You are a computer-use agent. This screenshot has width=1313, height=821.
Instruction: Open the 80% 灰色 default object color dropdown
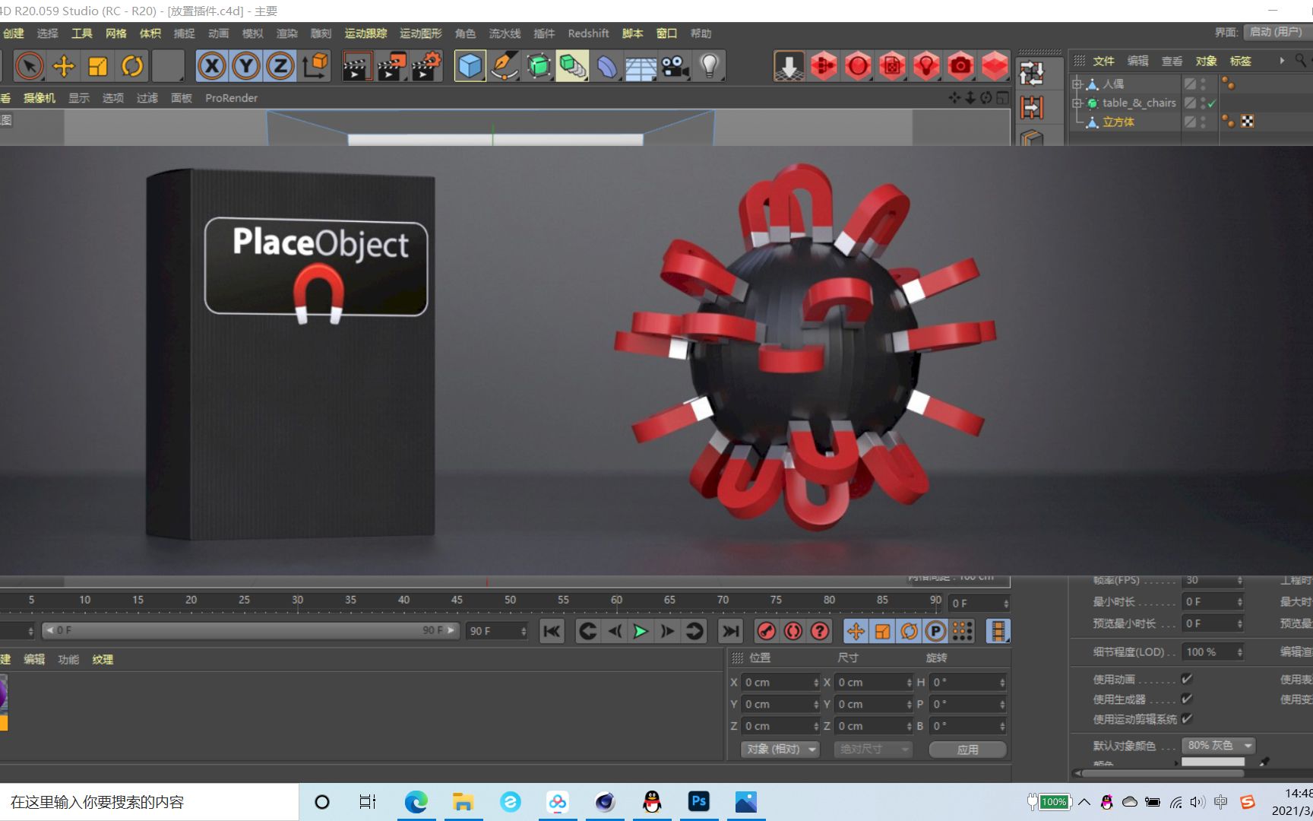click(1217, 745)
